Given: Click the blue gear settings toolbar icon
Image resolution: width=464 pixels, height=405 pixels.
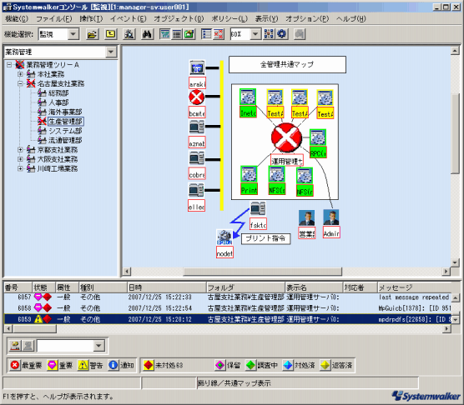Looking at the screenshot, I should click(x=282, y=34).
